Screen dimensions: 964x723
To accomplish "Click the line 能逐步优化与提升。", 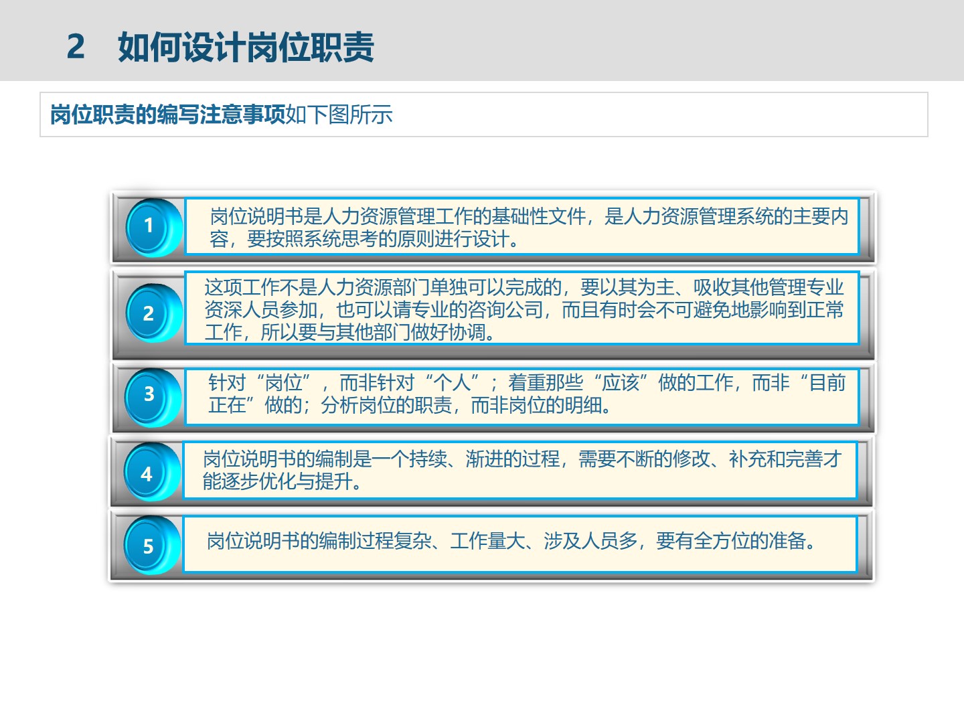I will click(283, 481).
